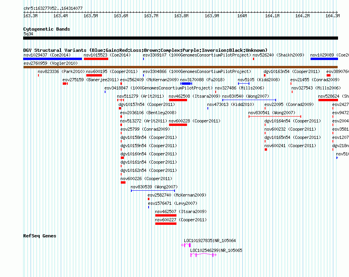Click nsv600226 (Cooper2011) label
This screenshot has width=349, height=277.
(146, 179)
